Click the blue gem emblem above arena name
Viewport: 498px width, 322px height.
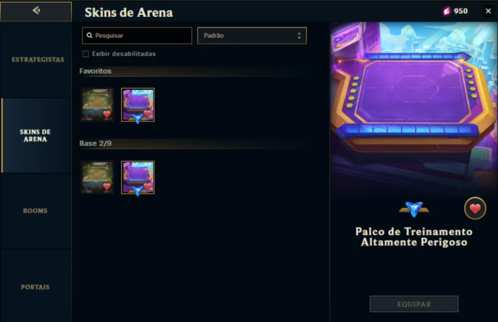point(414,209)
